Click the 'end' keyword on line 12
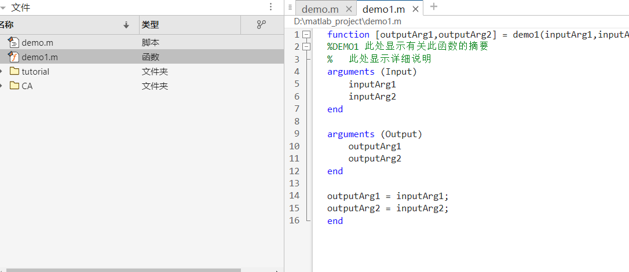Viewport: 629px width, 272px height. 335,171
